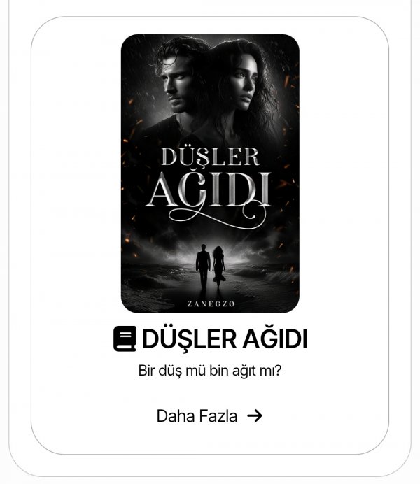Click the bold DÜŞLER AĞIDI heading text
This screenshot has width=420, height=484.
(x=225, y=339)
